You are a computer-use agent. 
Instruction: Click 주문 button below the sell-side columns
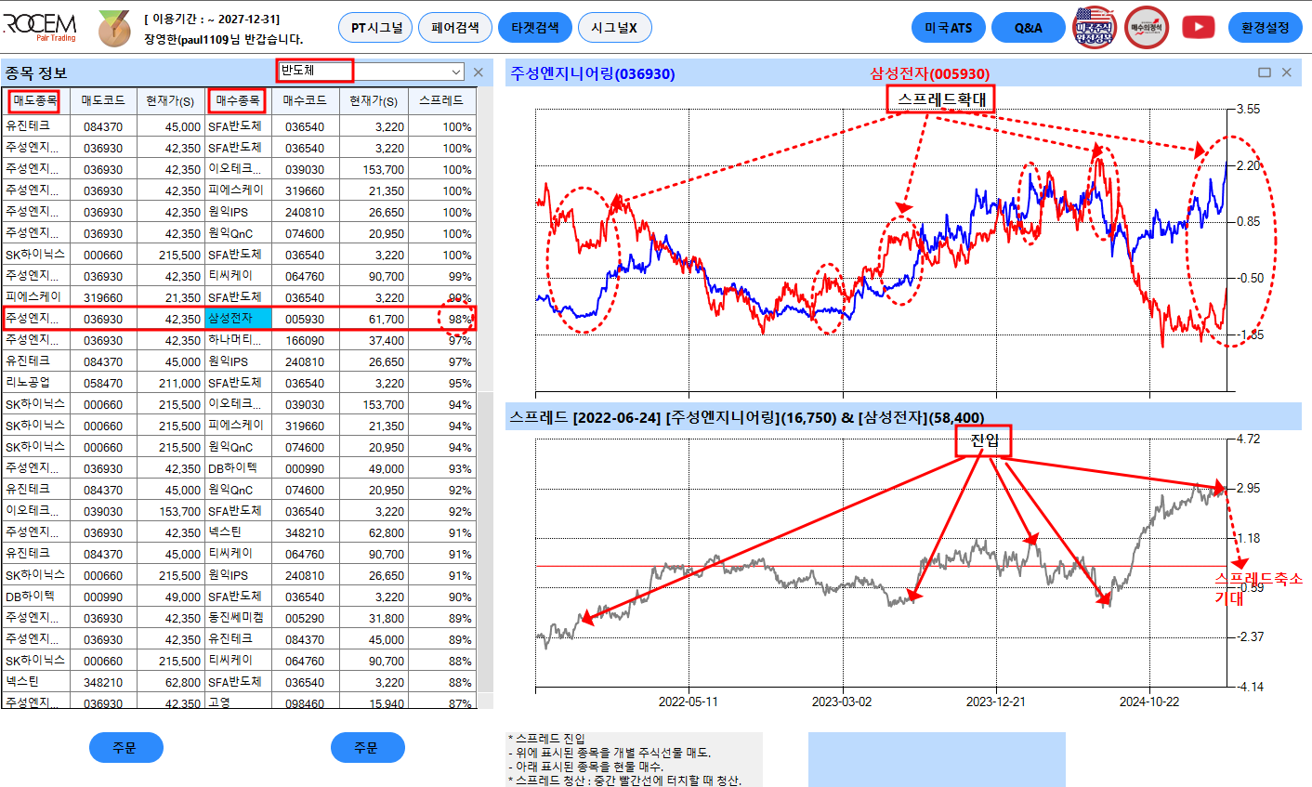click(x=126, y=748)
